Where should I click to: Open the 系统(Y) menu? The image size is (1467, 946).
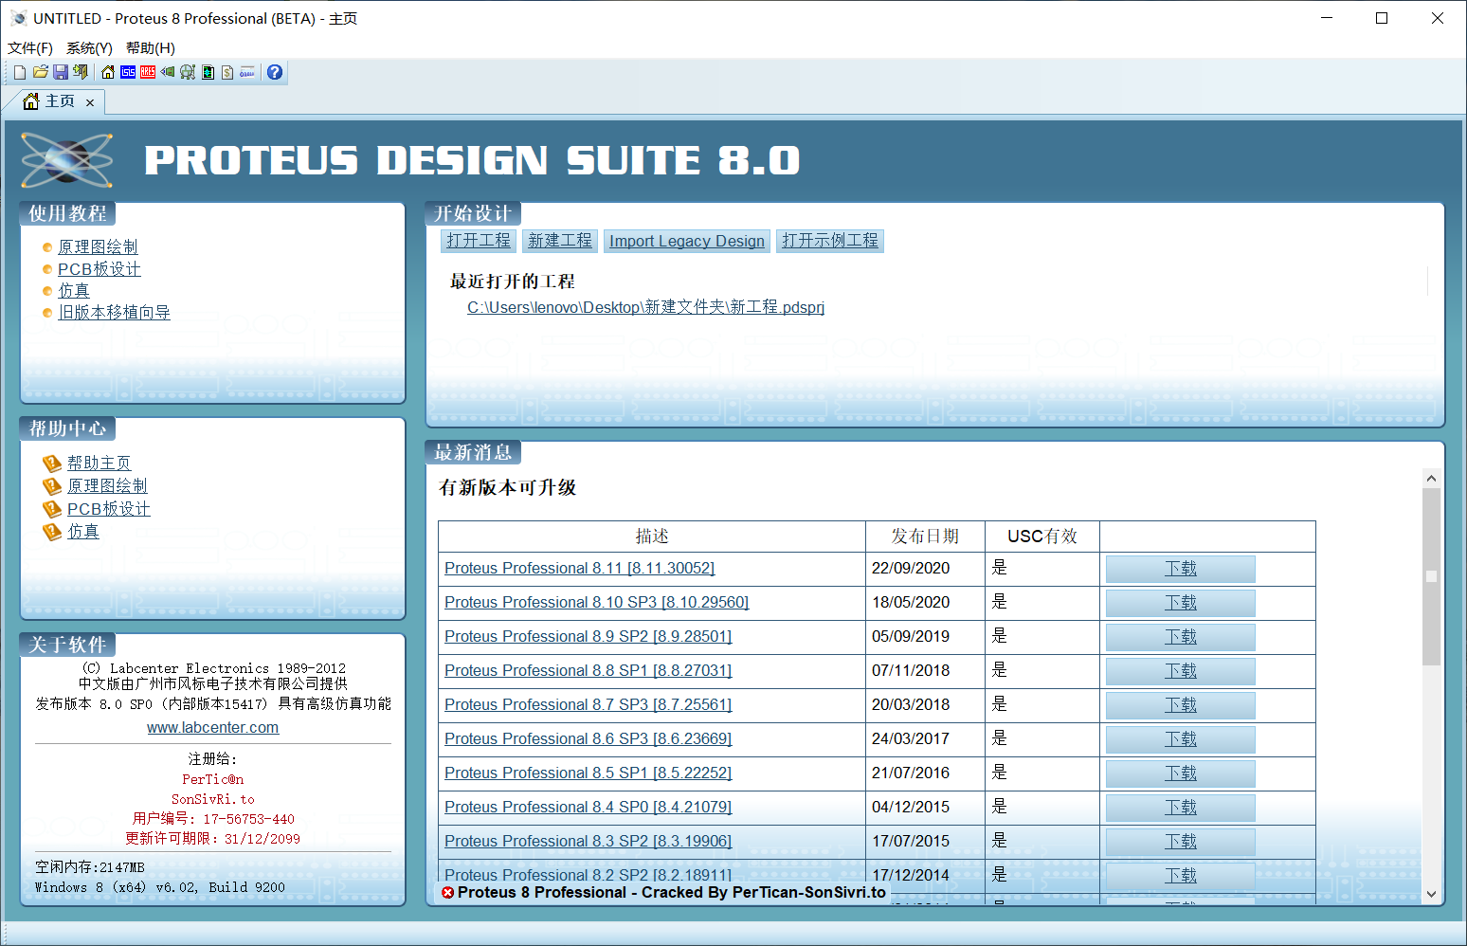pos(88,47)
